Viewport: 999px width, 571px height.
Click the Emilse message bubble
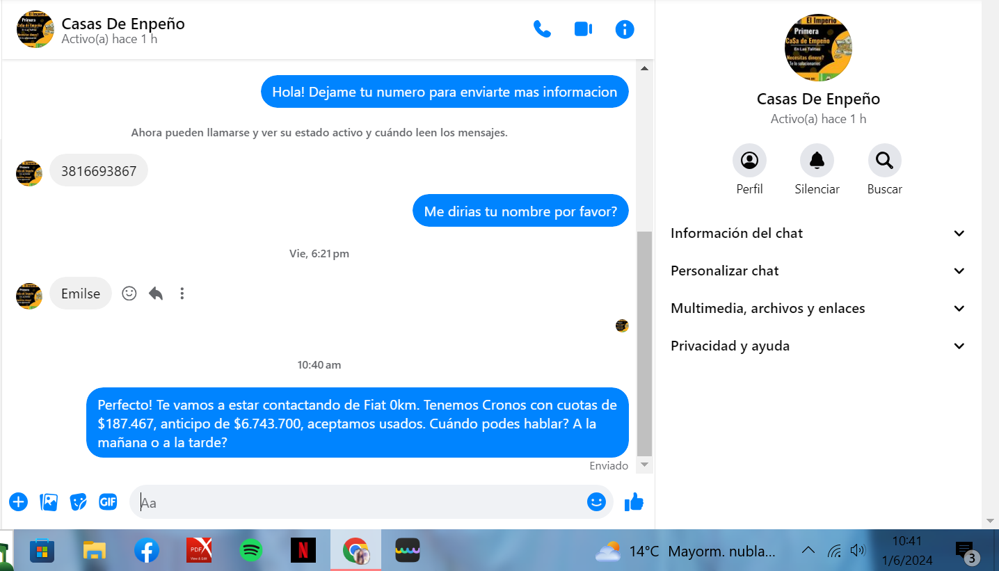coord(81,293)
